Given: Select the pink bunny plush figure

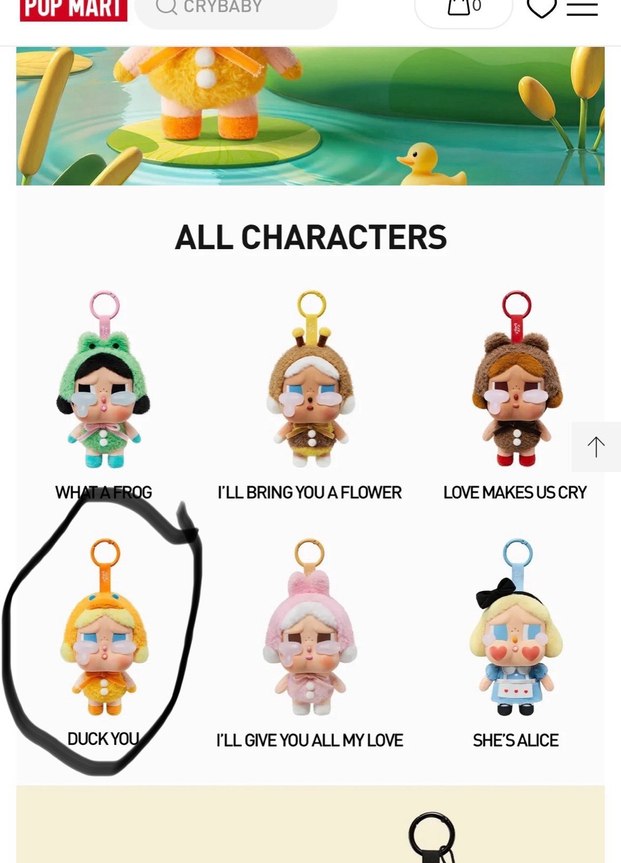Looking at the screenshot, I should point(310,627).
